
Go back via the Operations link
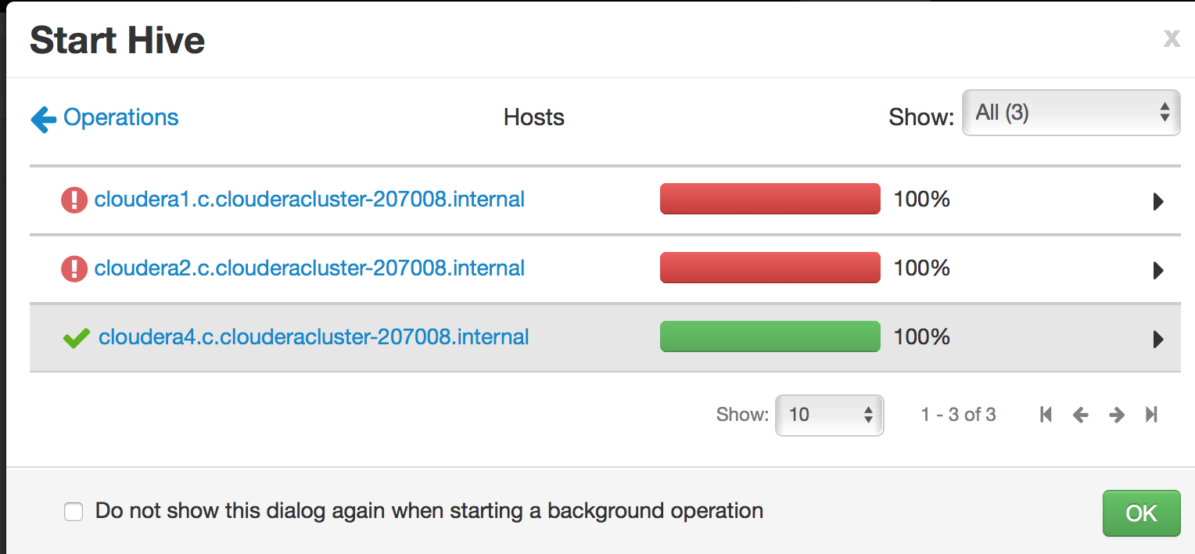point(121,117)
